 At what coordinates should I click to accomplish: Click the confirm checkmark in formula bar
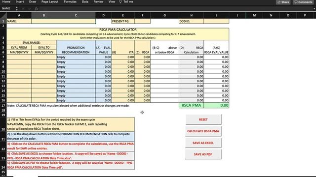(x=30, y=8)
